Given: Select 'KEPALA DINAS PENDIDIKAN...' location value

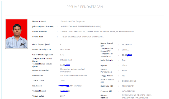Looking at the screenshot, I should point(97,32).
